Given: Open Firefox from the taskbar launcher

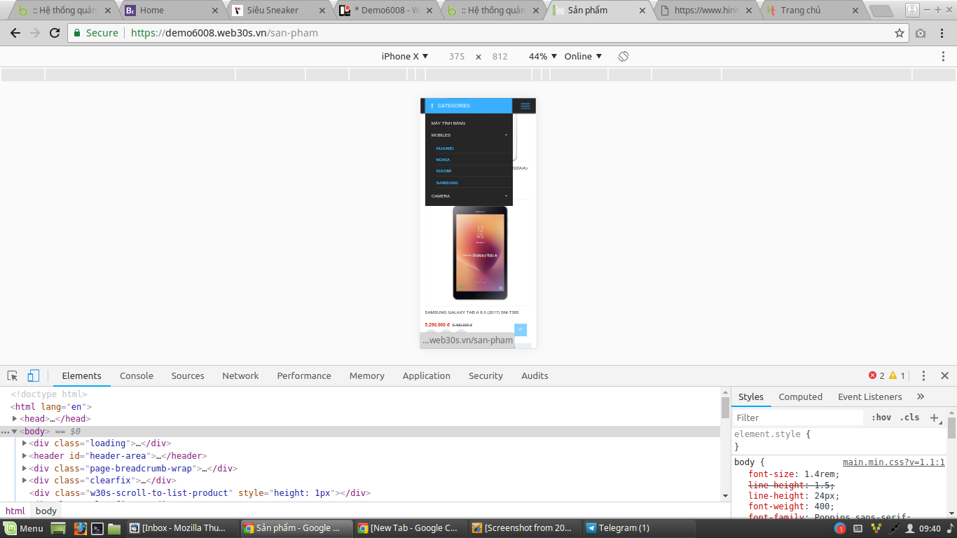Looking at the screenshot, I should 80,528.
